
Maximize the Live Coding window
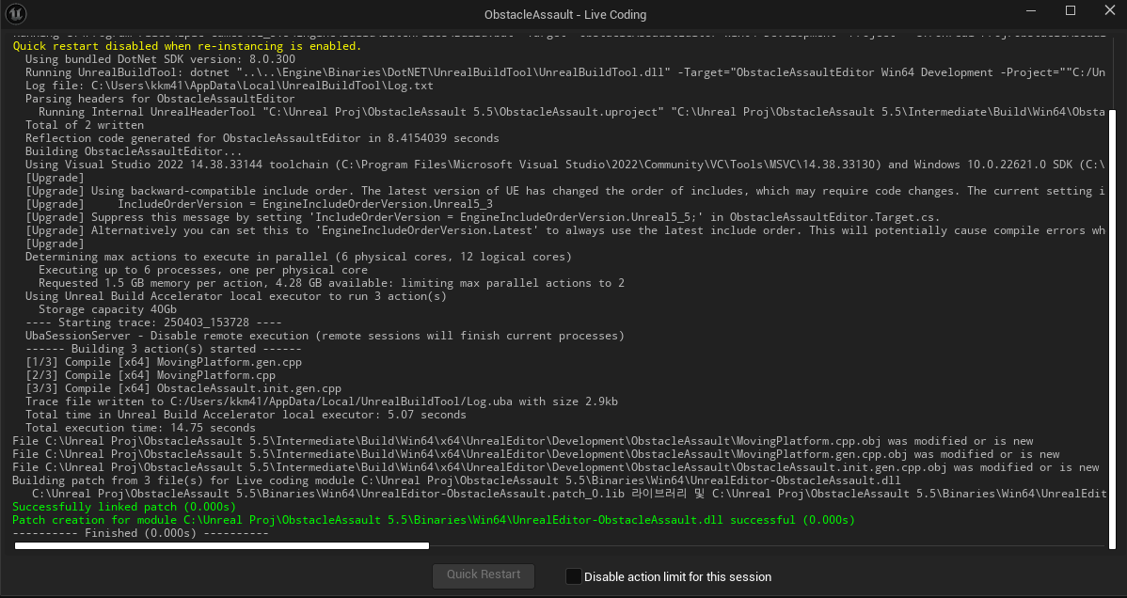tap(1071, 10)
